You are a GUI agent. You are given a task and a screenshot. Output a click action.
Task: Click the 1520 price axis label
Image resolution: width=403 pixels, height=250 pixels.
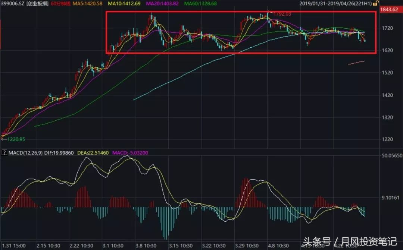tap(387, 73)
